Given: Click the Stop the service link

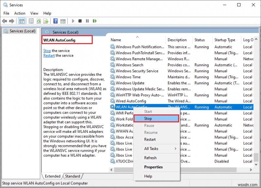Looking at the screenshot, I should 47,51.
